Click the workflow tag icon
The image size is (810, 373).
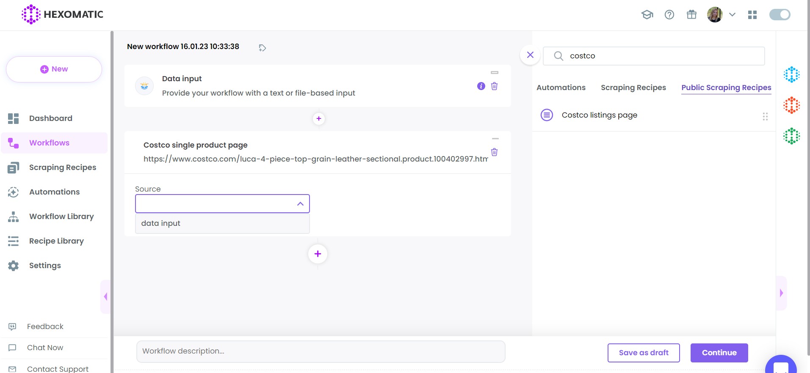pyautogui.click(x=263, y=48)
